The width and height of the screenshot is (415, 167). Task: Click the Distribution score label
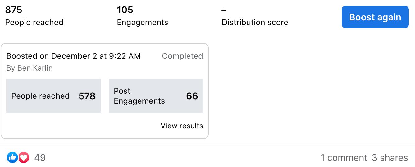tap(255, 22)
